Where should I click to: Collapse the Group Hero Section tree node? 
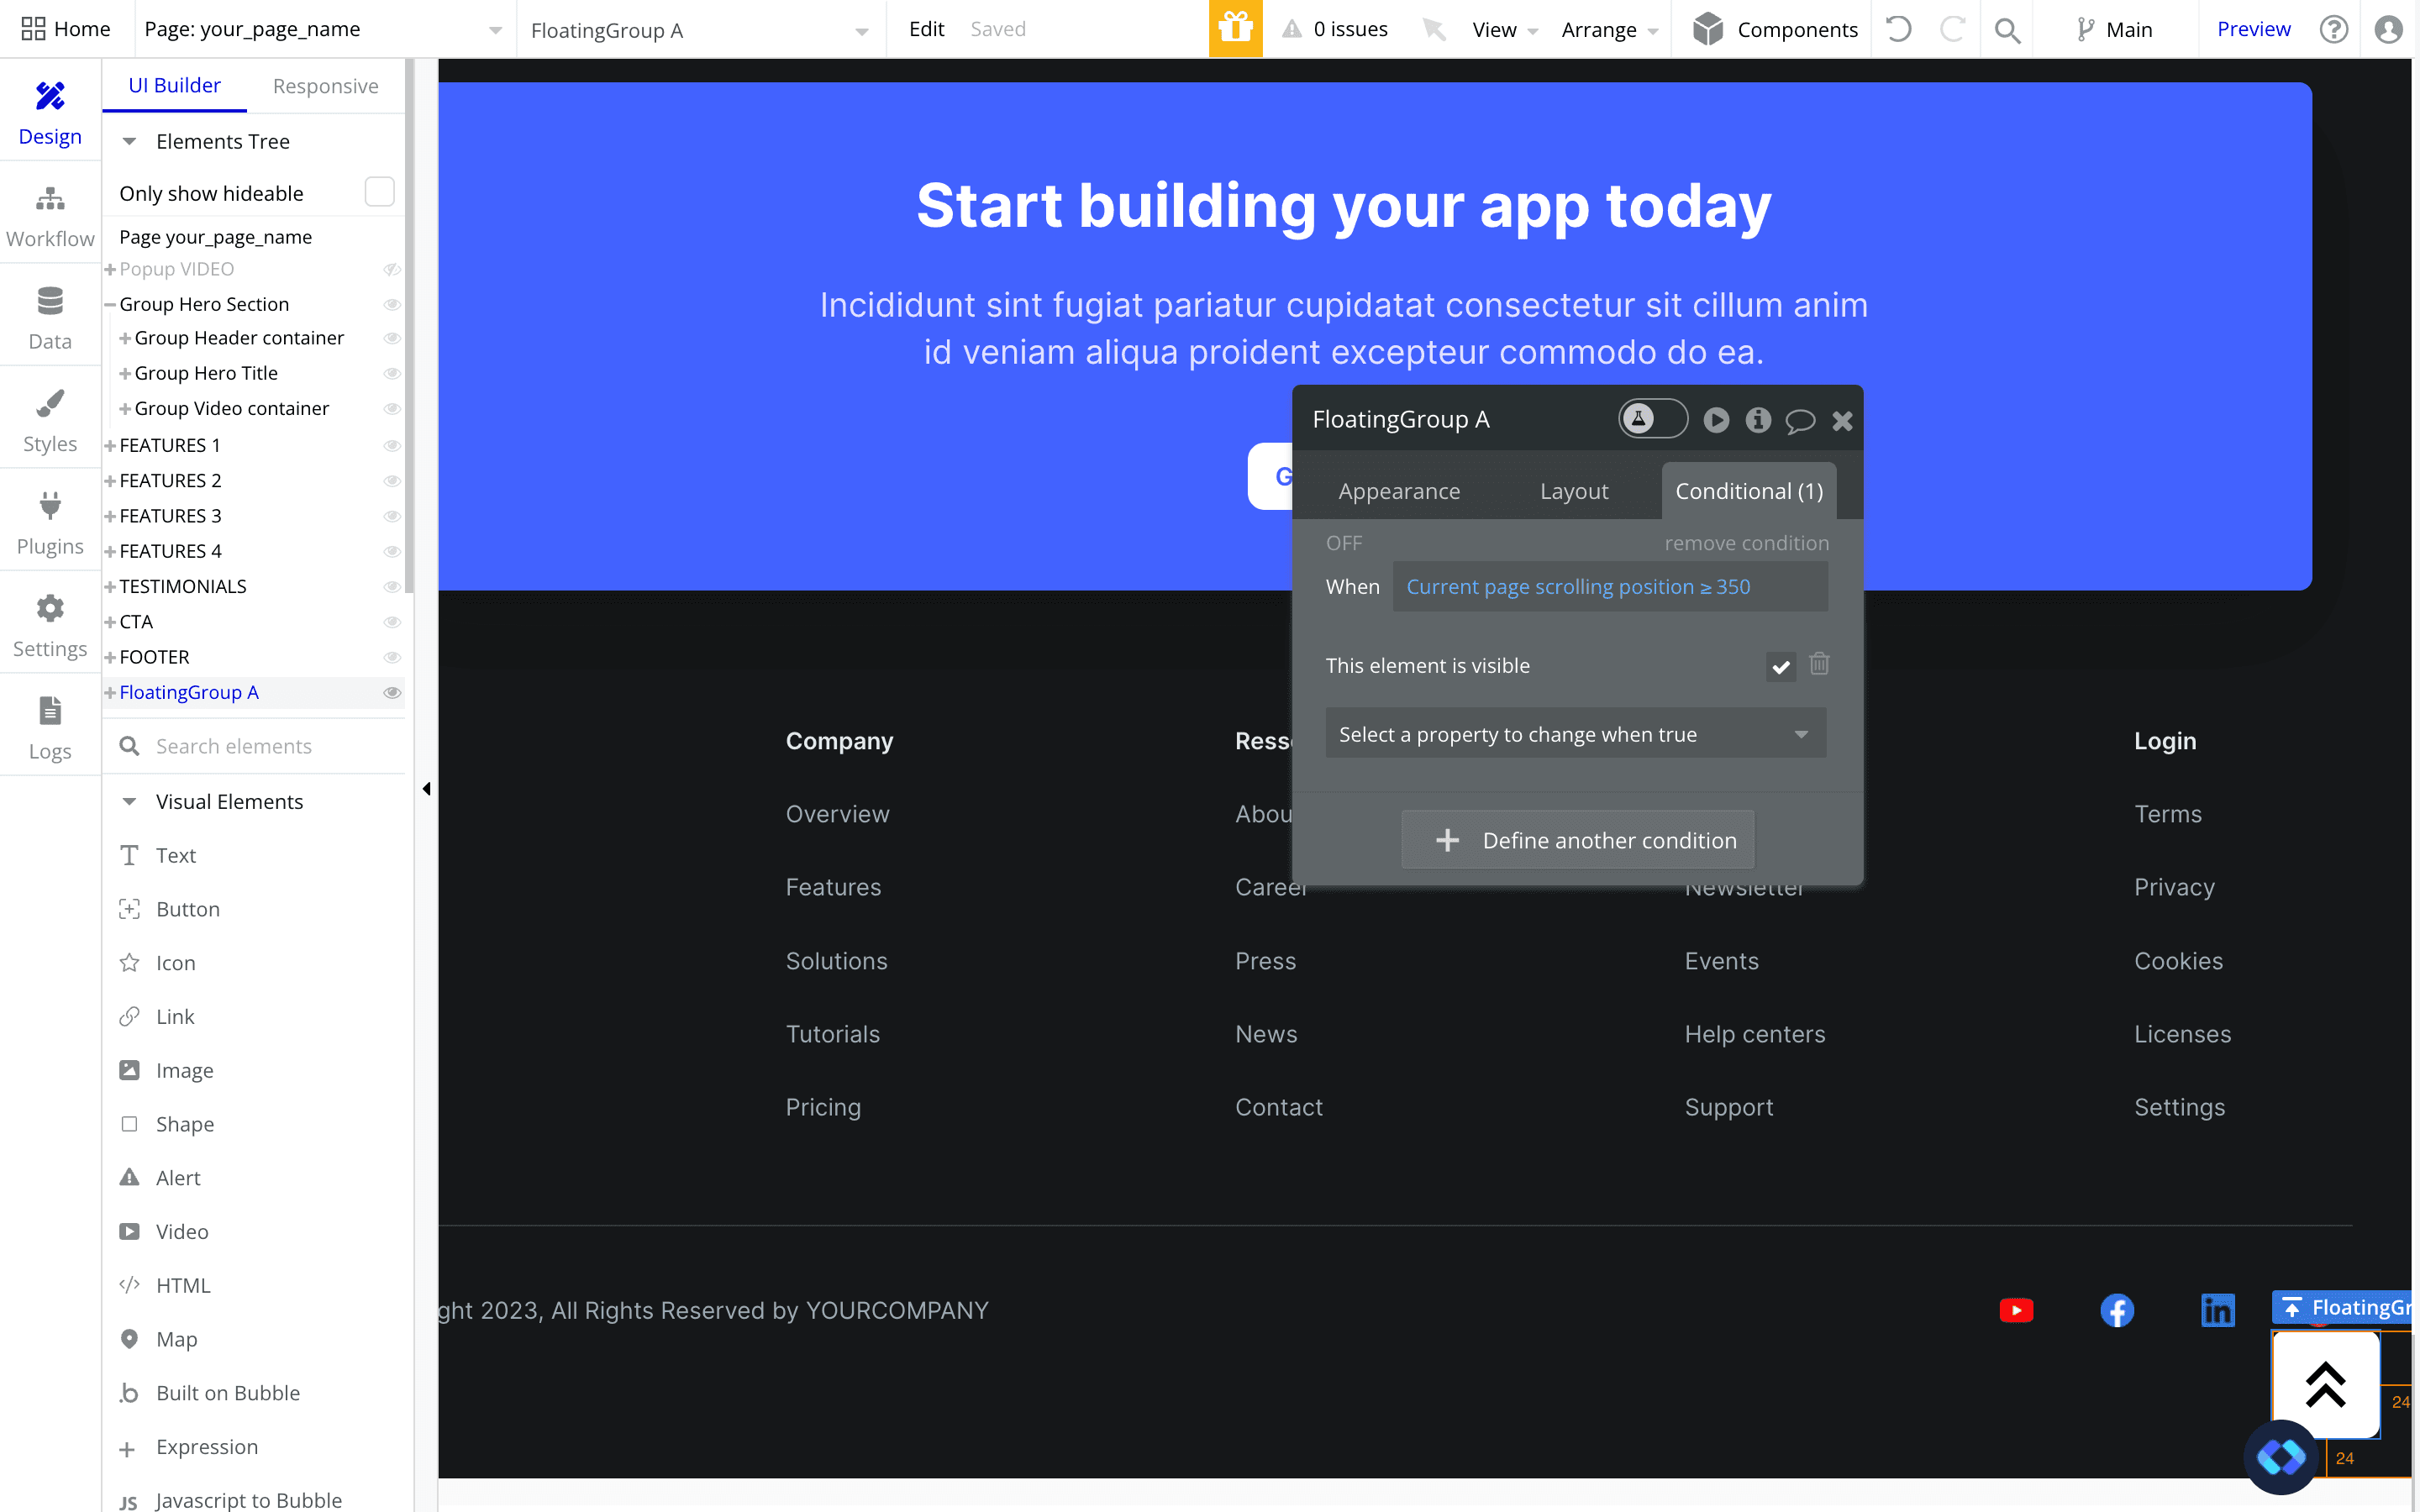pyautogui.click(x=110, y=304)
